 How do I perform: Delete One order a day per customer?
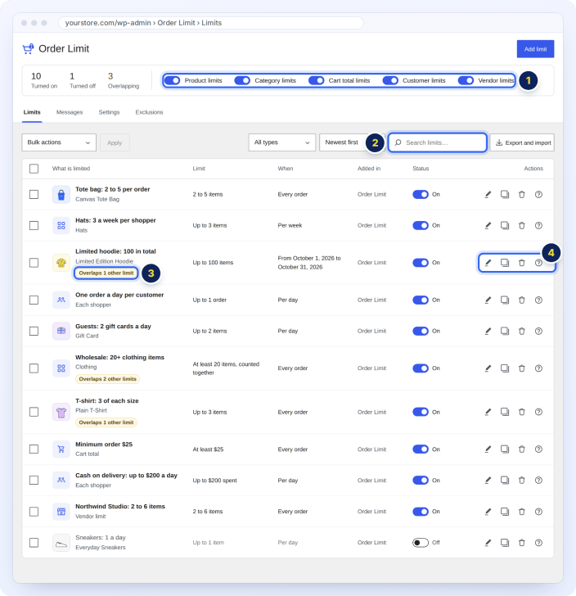coord(522,300)
